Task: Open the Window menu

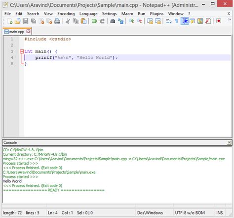Action: [176, 14]
